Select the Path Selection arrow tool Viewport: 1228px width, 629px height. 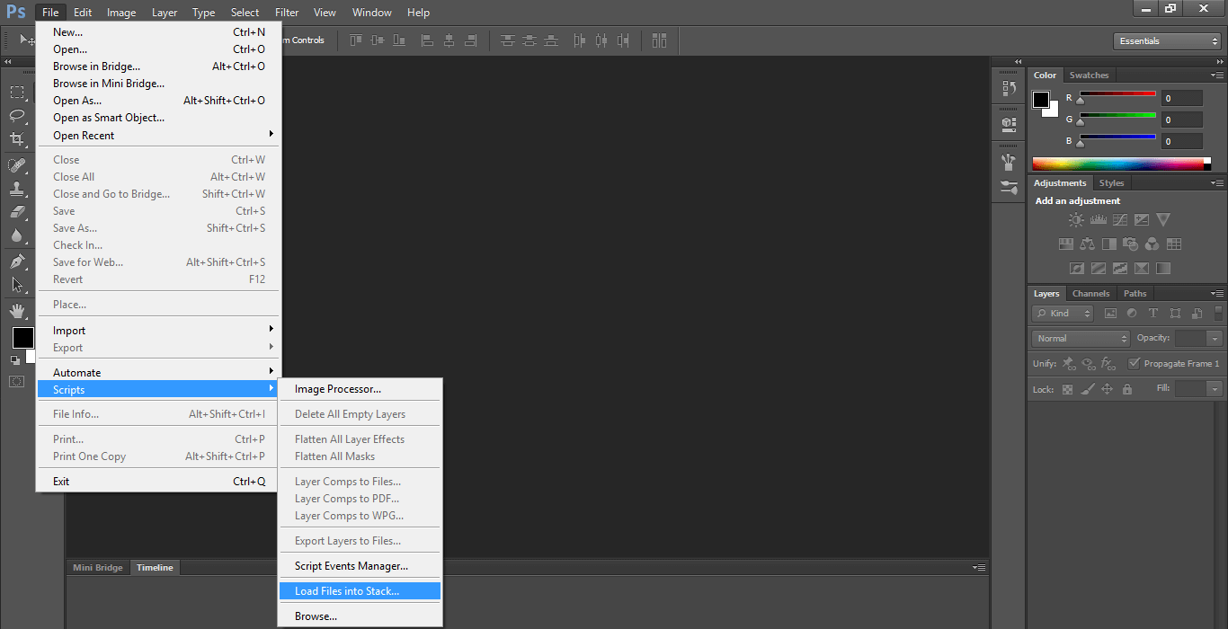pyautogui.click(x=17, y=285)
